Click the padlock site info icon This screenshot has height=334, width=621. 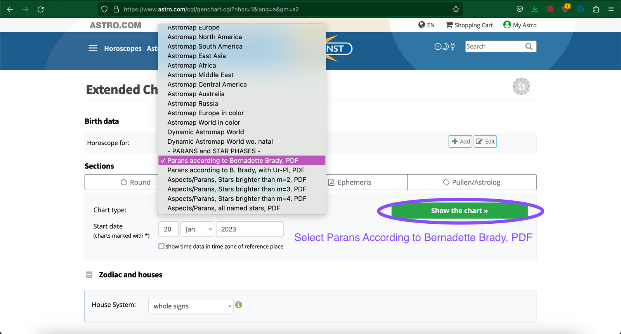(116, 9)
